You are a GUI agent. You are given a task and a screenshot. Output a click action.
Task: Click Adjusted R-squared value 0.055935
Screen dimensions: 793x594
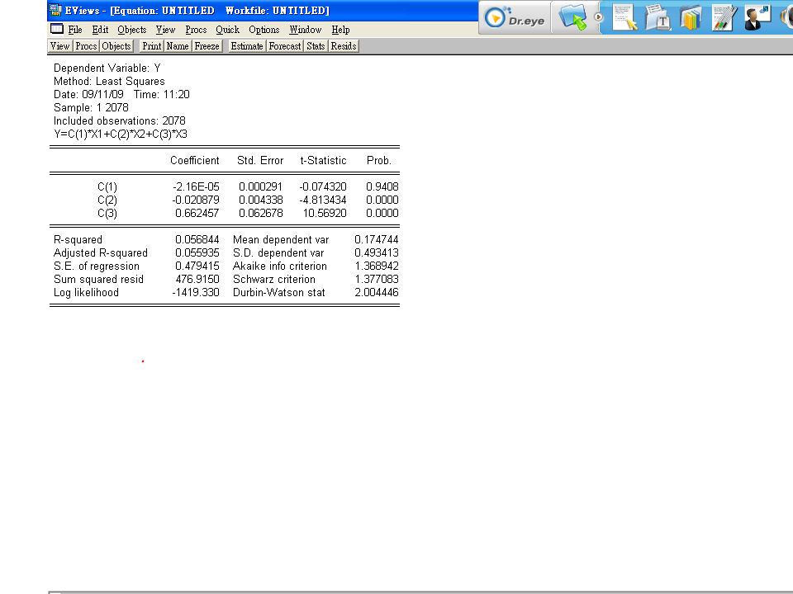(197, 253)
